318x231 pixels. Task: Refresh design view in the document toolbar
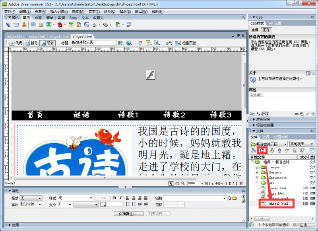click(140, 43)
